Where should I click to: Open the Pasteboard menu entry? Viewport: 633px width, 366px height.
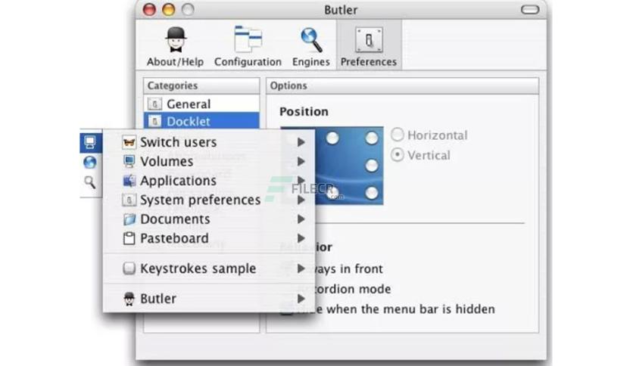209,238
